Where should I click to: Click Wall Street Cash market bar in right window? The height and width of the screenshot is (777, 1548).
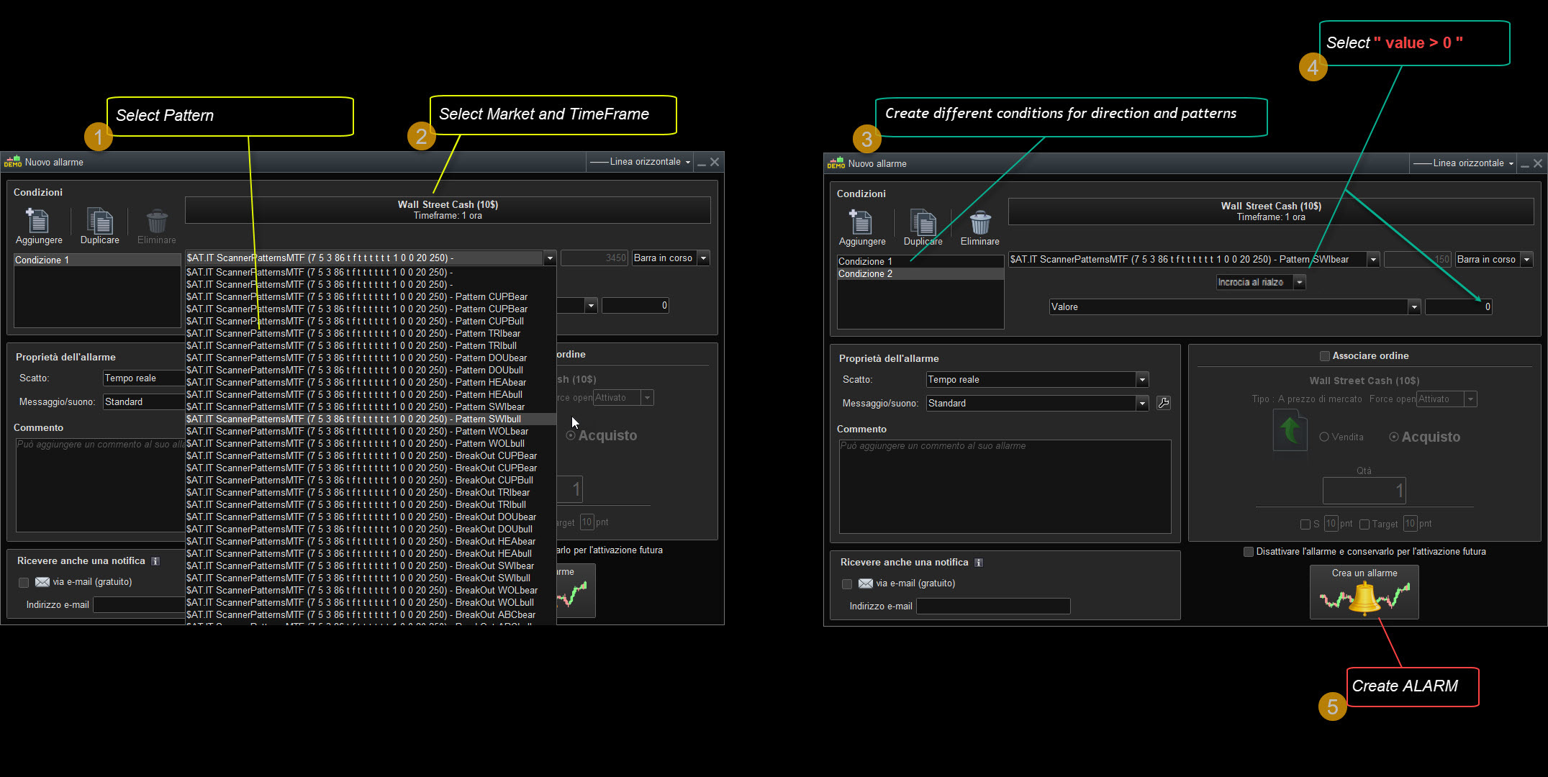(1271, 212)
